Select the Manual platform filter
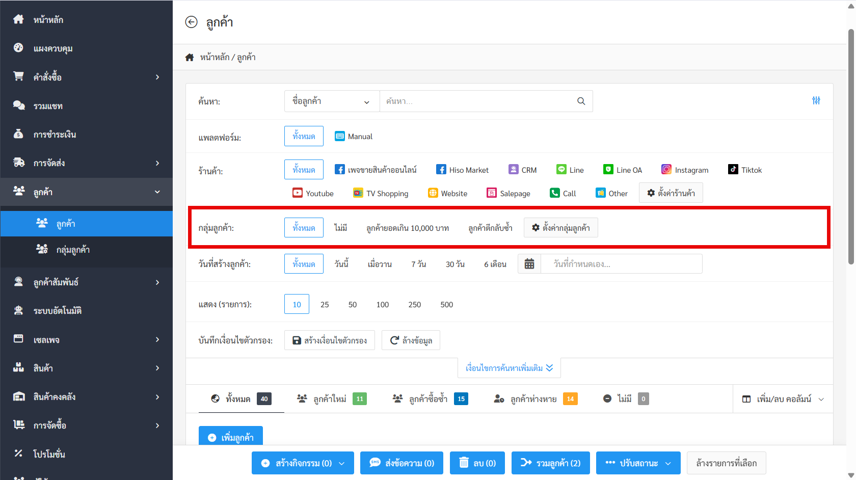Screen dimensions: 856x480 354,137
